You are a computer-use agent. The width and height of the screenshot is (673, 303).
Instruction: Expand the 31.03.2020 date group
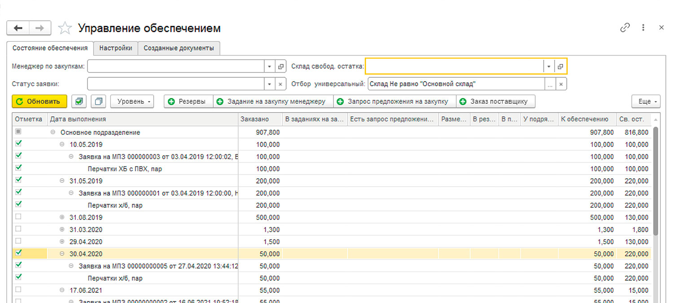(x=62, y=229)
